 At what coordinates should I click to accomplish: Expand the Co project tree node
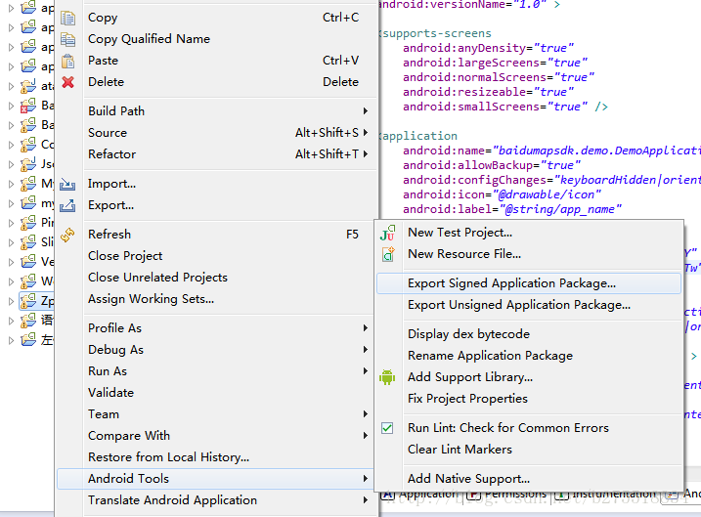[11, 145]
